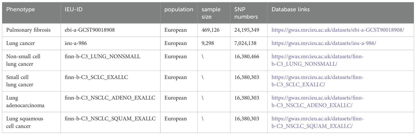
Task: Click the sample size column header
Action: (x=211, y=13)
